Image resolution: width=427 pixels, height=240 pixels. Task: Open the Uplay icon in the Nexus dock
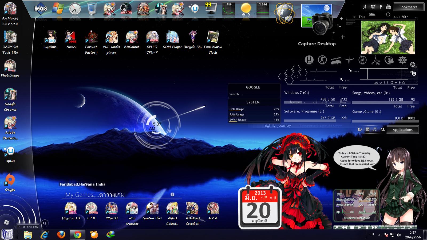click(x=195, y=9)
